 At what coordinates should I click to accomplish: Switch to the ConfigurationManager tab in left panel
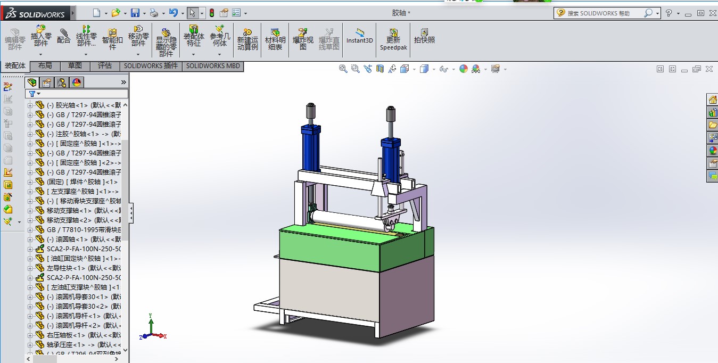[x=62, y=82]
